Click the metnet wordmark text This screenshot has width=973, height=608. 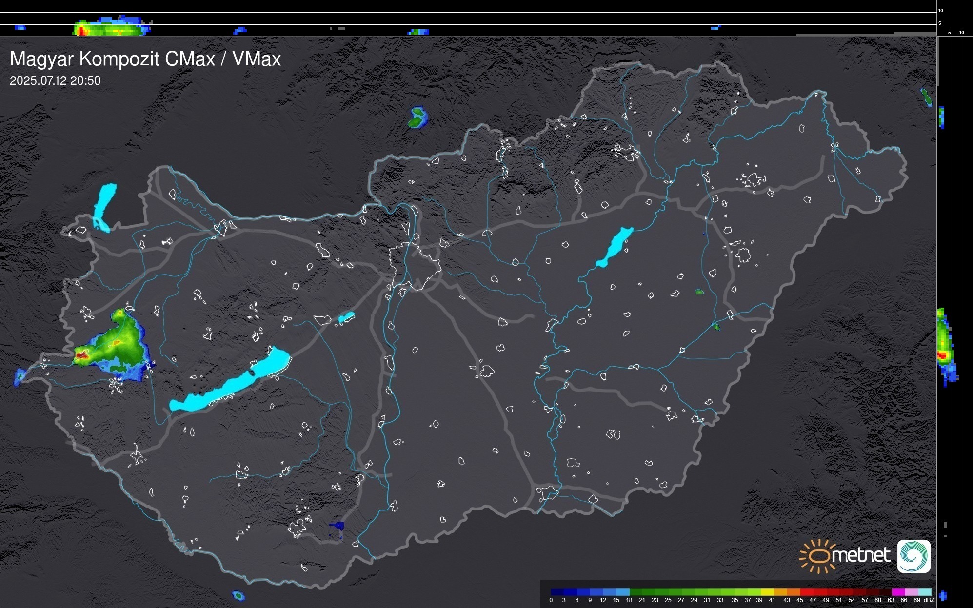pos(861,555)
